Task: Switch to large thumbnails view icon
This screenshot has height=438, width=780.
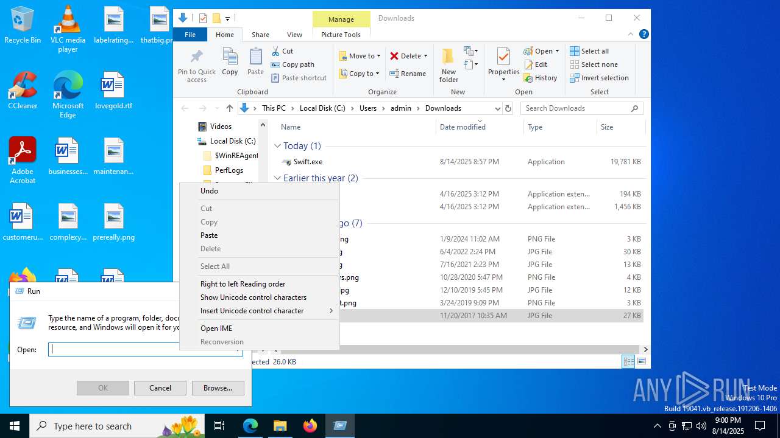Action: 641,361
